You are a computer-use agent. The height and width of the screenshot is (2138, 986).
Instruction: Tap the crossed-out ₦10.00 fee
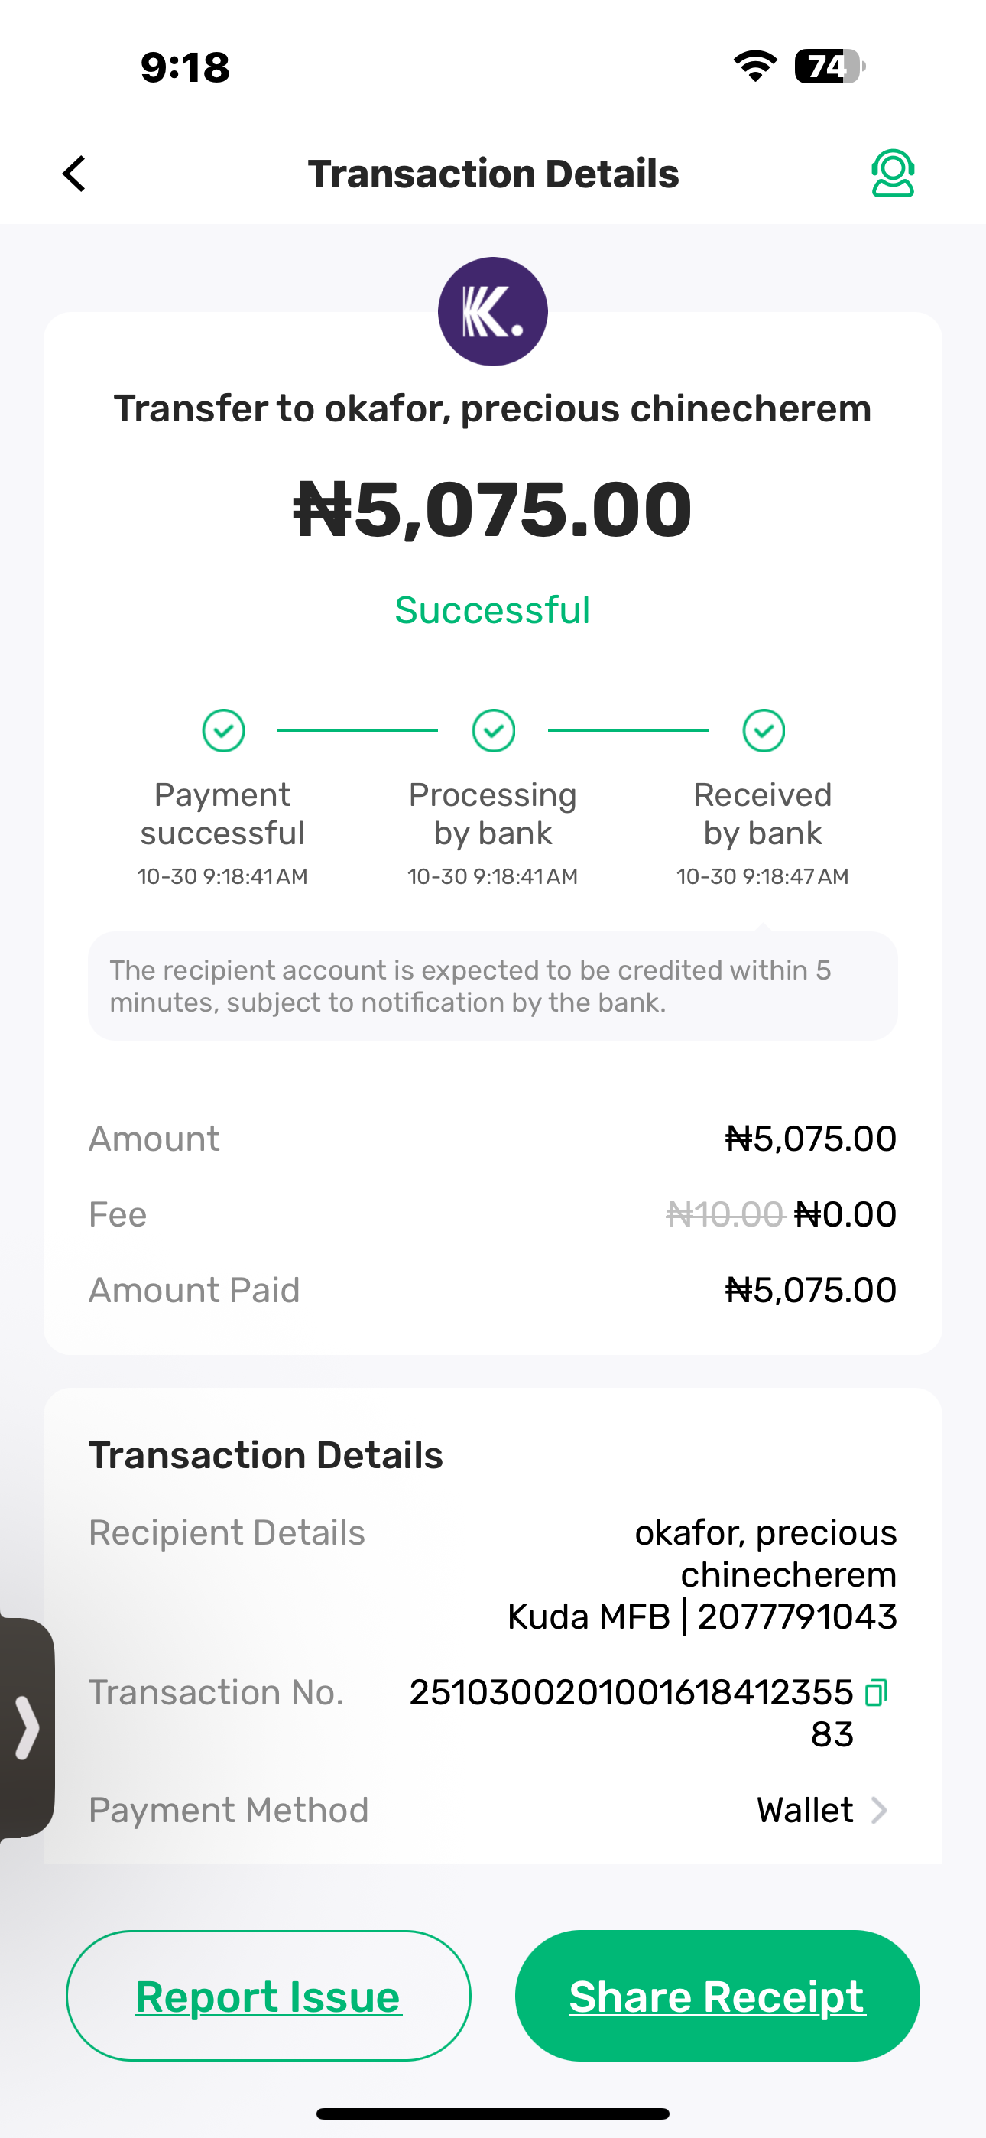(725, 1214)
